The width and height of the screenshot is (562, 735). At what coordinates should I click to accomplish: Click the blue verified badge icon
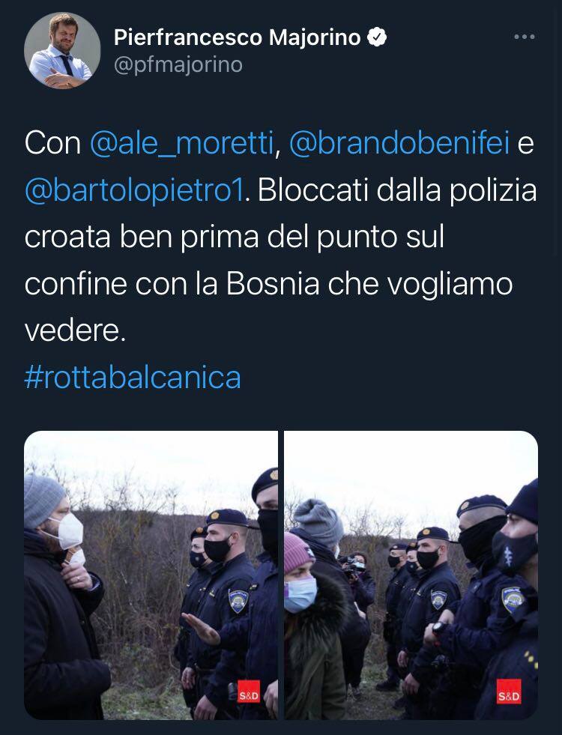(x=376, y=37)
